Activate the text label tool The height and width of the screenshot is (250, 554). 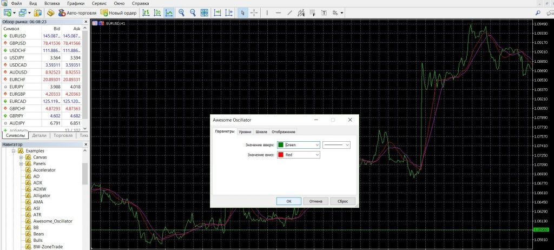tap(324, 12)
